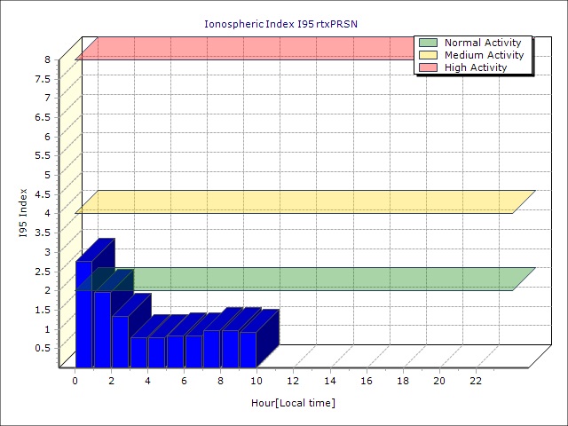Select the "High Activity" legend label
The image size is (568, 426).
click(476, 67)
